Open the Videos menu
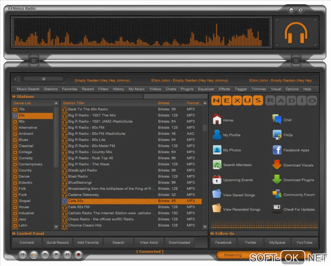 [x=155, y=89]
